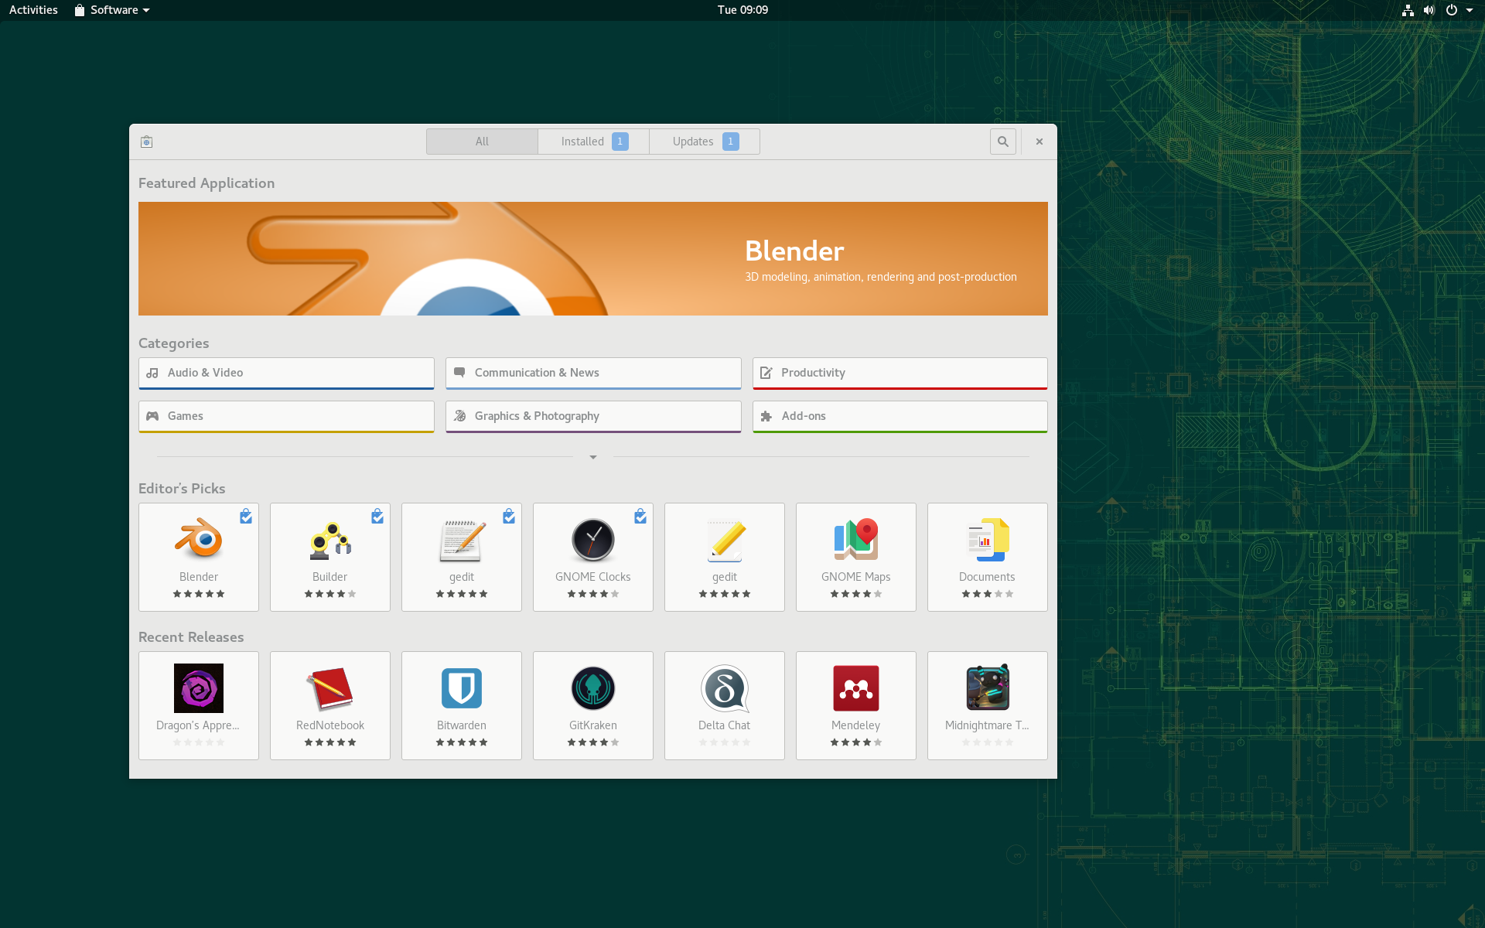Expand more categories arrow
This screenshot has height=928, width=1485.
click(x=593, y=457)
